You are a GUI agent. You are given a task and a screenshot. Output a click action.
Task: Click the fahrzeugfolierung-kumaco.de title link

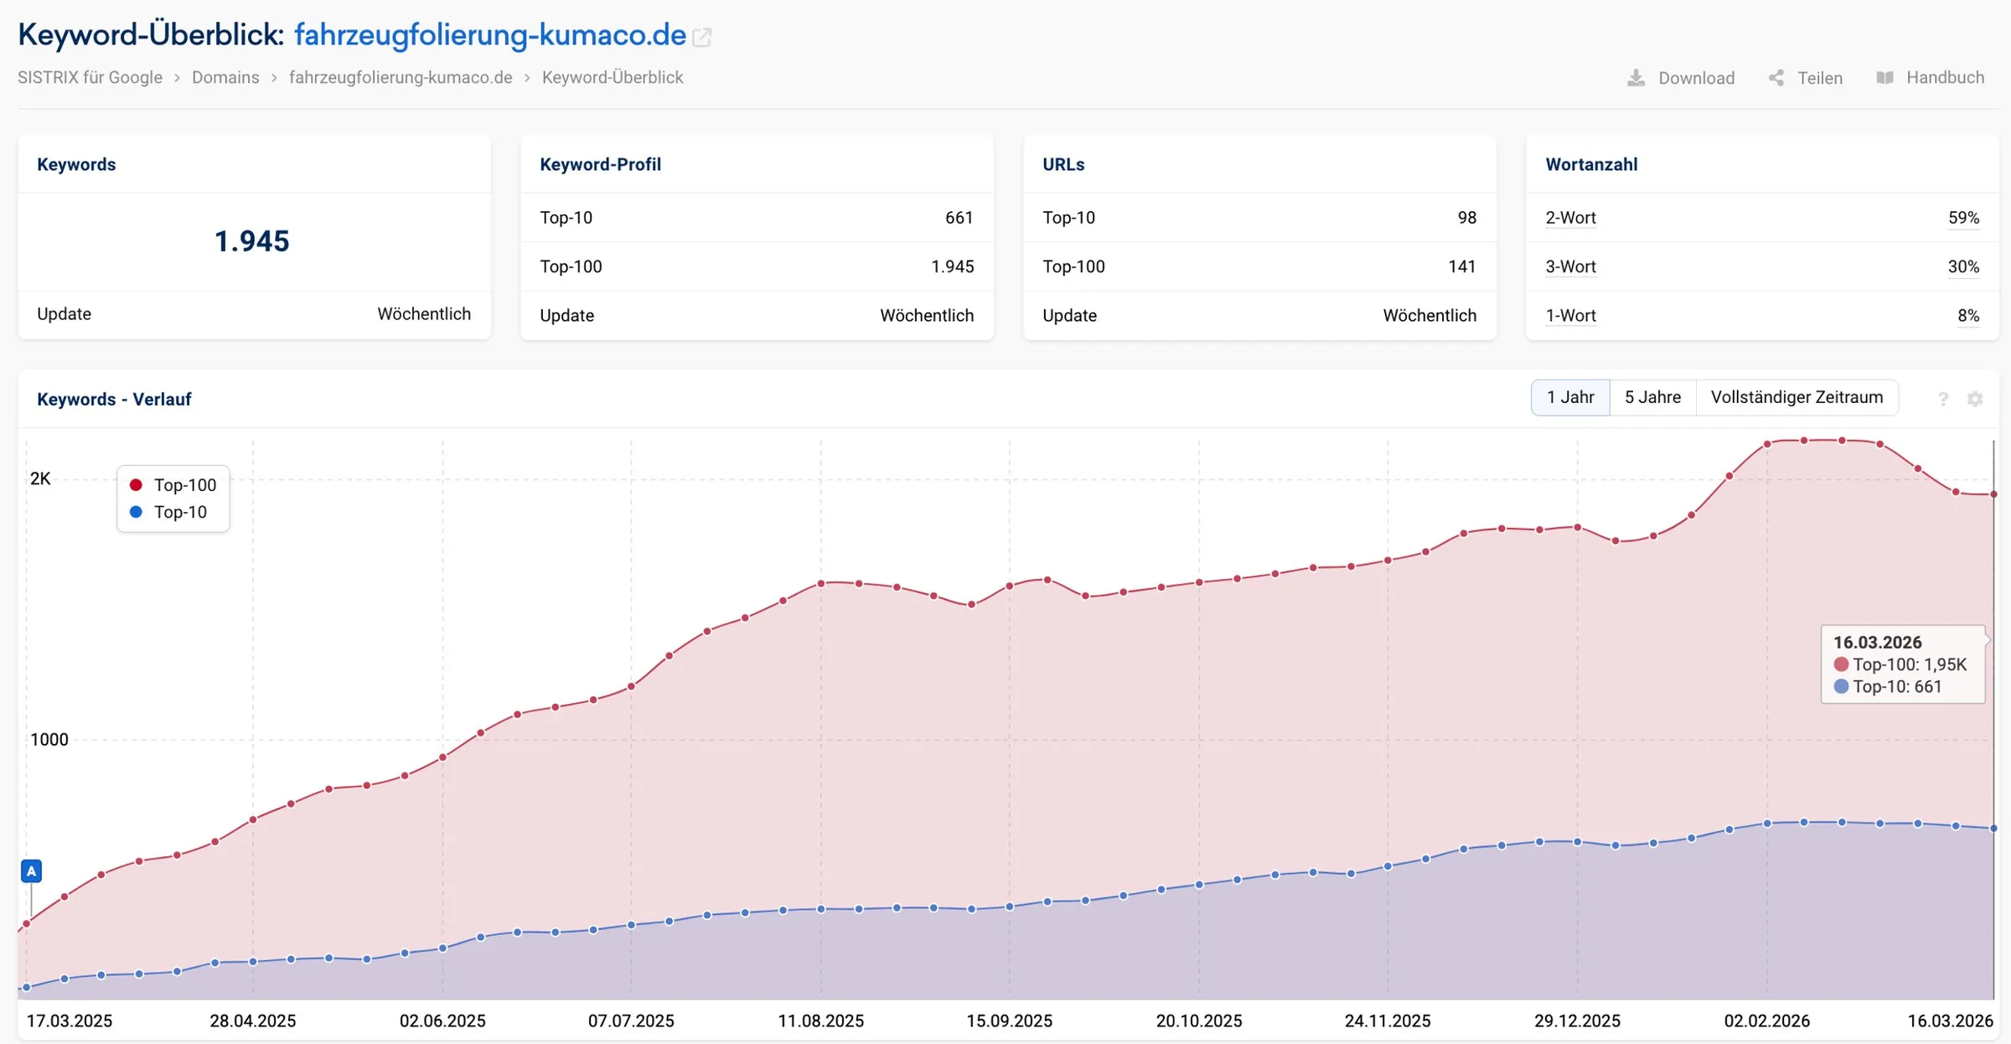coord(489,35)
